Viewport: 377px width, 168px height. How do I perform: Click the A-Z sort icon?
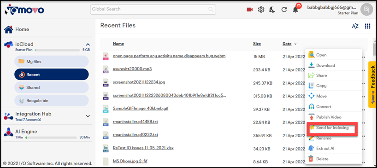(355, 26)
